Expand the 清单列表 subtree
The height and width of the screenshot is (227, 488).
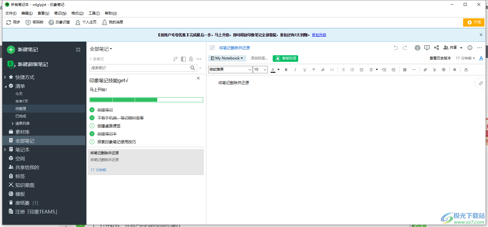click(13, 124)
